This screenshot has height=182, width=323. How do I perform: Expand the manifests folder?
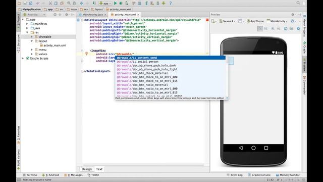(x=27, y=24)
